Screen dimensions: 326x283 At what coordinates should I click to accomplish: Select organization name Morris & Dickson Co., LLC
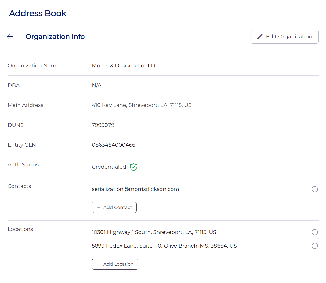tap(125, 66)
